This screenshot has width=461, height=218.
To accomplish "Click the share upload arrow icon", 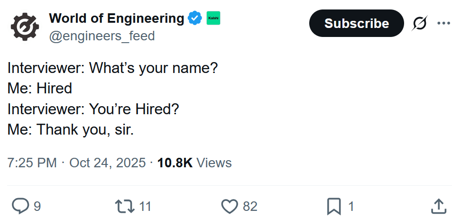I will [439, 206].
